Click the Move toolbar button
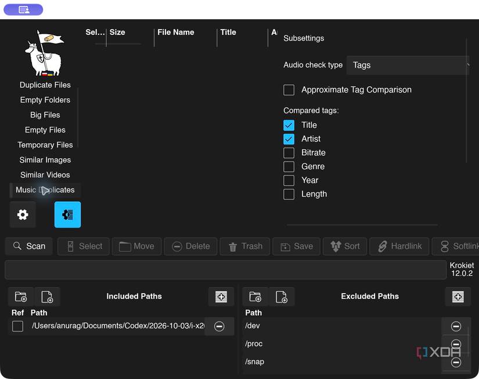 pyautogui.click(x=137, y=246)
